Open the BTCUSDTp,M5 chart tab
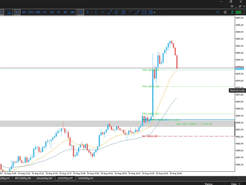 23,178
